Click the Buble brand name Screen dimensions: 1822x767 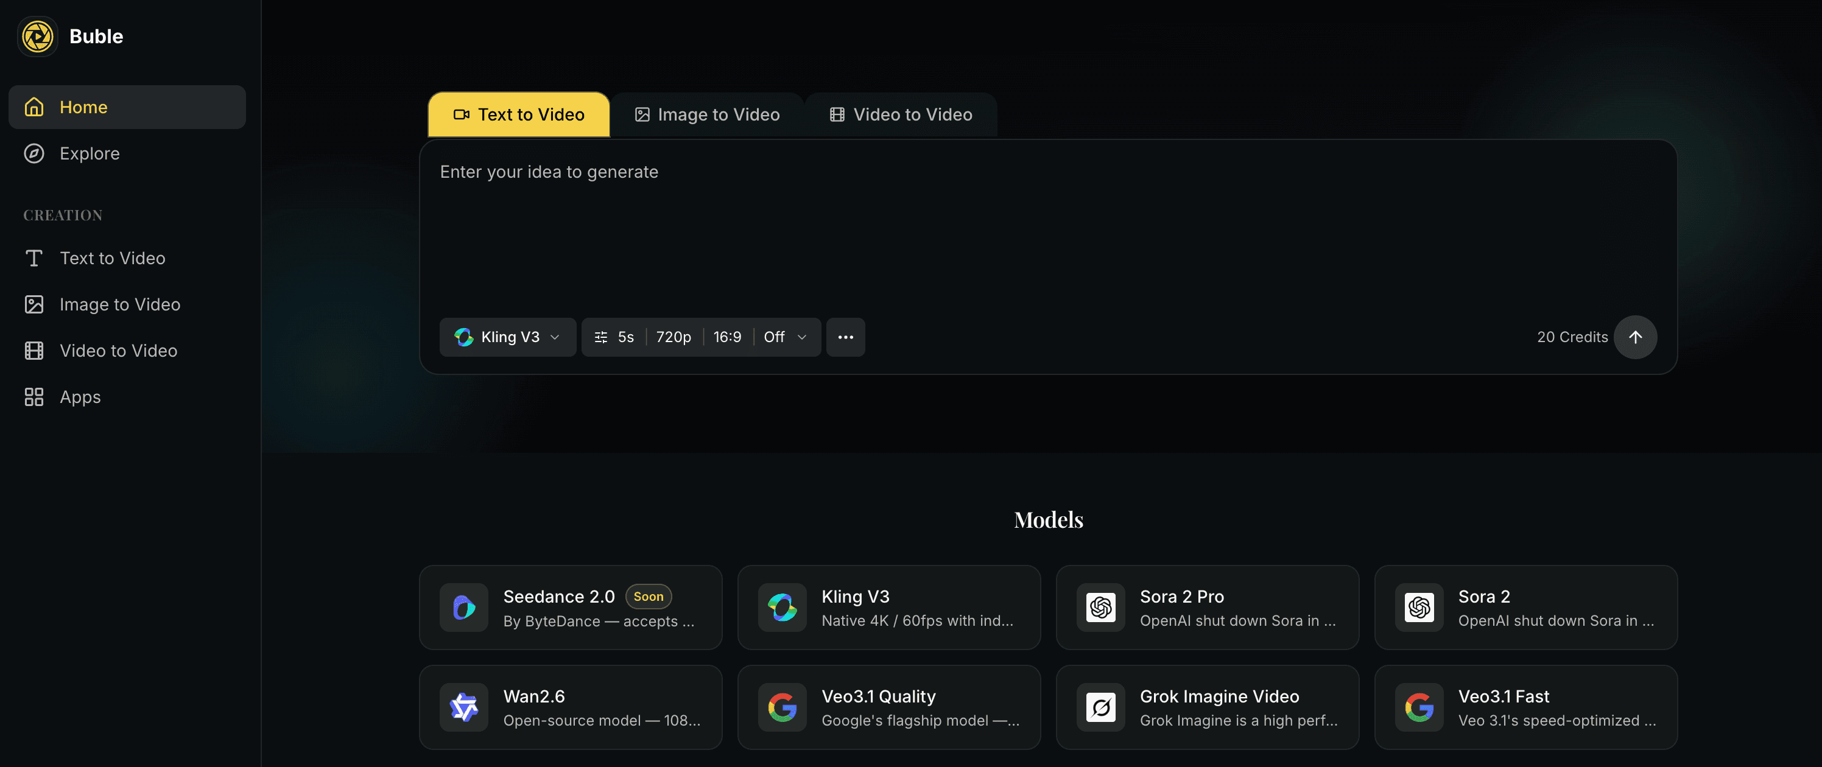click(96, 36)
